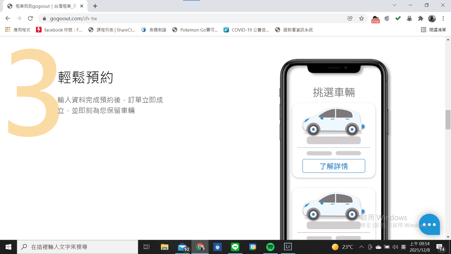The width and height of the screenshot is (451, 254).
Task: Open the blue chat bubble widget
Action: pyautogui.click(x=429, y=224)
